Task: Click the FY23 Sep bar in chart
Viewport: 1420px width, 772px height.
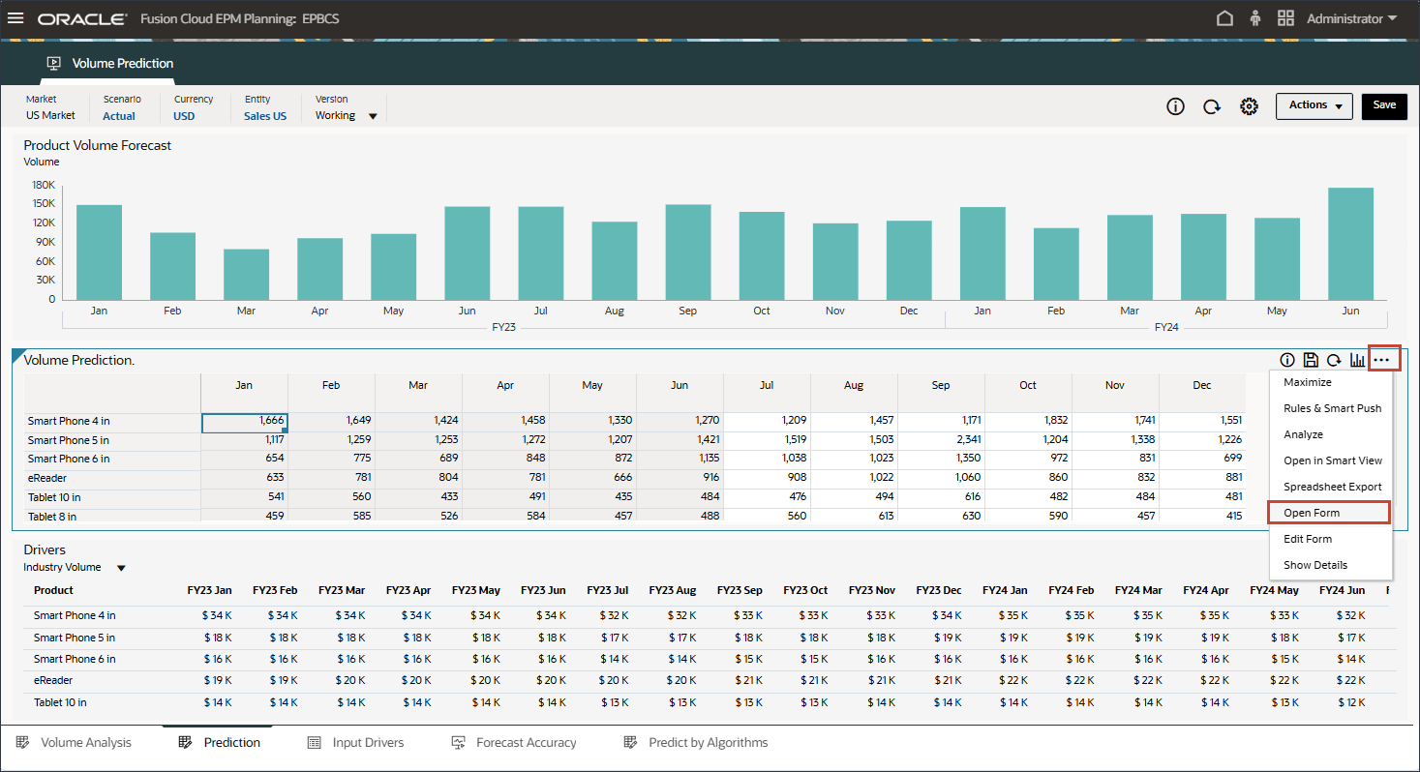Action: pos(688,252)
